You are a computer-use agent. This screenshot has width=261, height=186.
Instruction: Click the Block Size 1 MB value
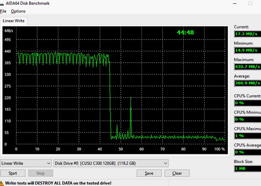pyautogui.click(x=248, y=169)
